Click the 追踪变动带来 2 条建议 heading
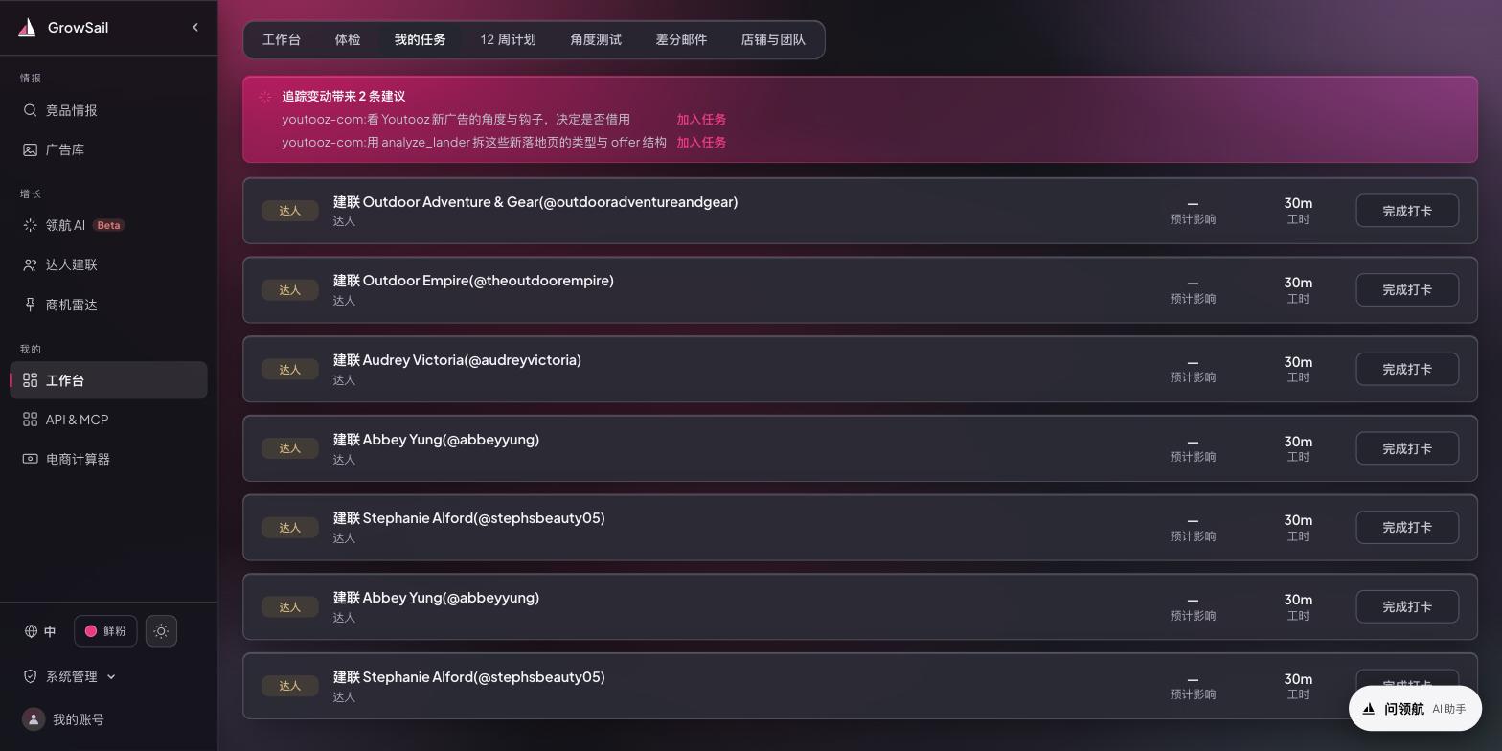Viewport: 1502px width, 751px height. tap(344, 96)
